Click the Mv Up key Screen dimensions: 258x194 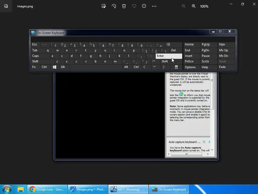[227, 50]
